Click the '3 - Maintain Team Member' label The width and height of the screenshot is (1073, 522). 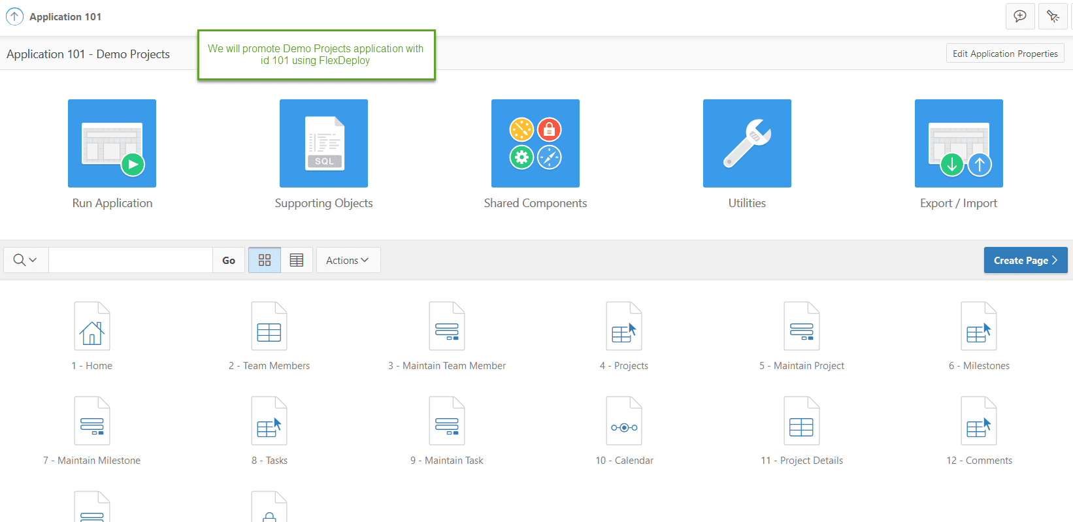[447, 366]
